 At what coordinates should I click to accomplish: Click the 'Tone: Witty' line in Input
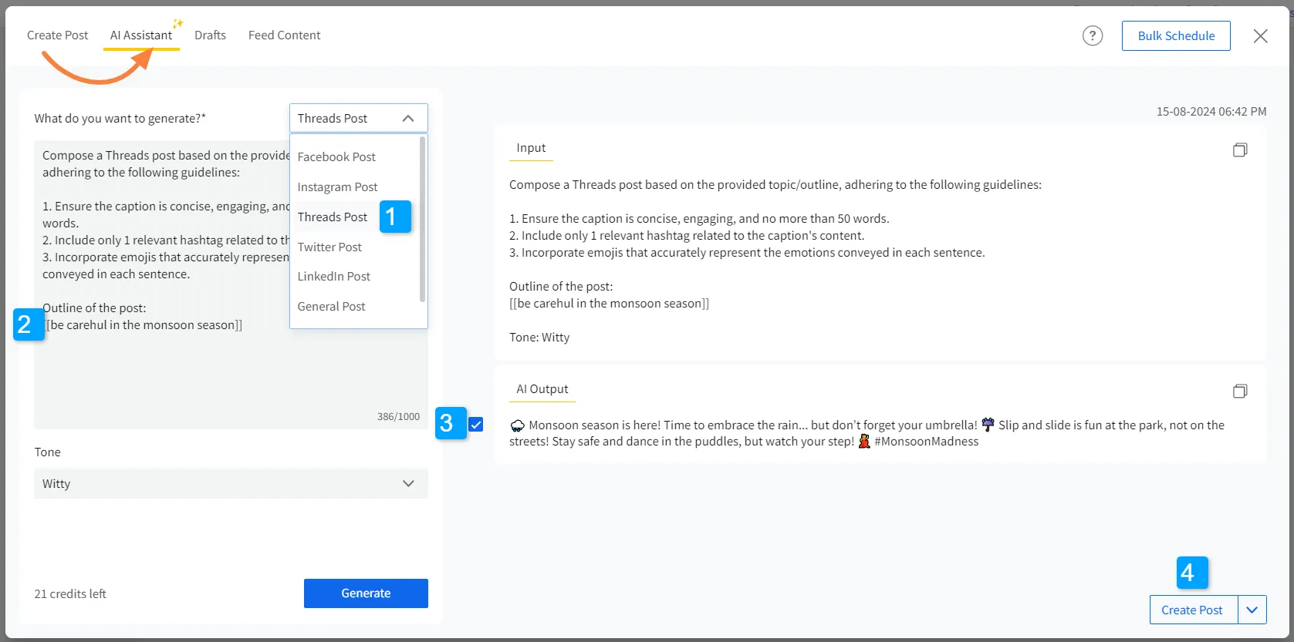point(539,337)
